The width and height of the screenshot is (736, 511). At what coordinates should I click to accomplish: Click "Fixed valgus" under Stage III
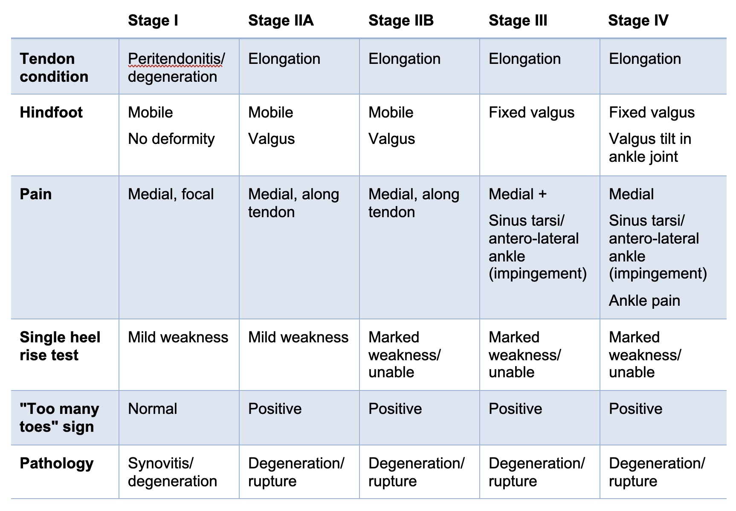pos(531,112)
